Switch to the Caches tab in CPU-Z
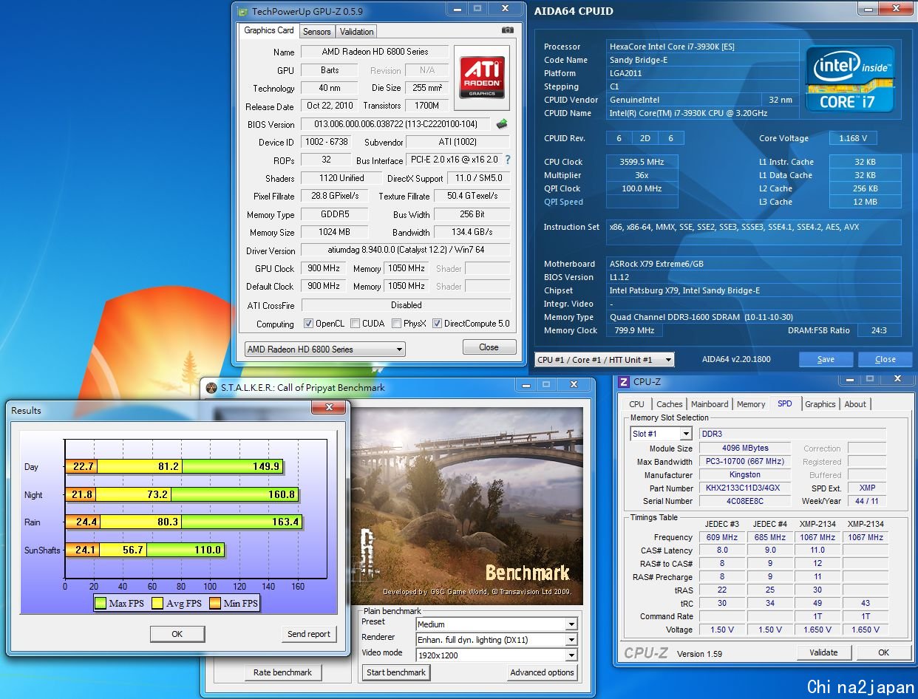 tap(670, 404)
